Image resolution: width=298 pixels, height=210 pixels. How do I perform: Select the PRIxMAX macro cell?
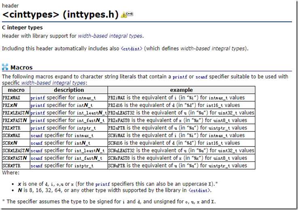point(16,98)
